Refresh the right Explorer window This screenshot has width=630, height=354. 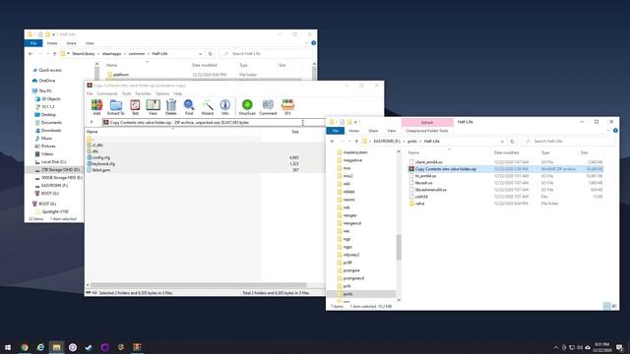pos(512,142)
